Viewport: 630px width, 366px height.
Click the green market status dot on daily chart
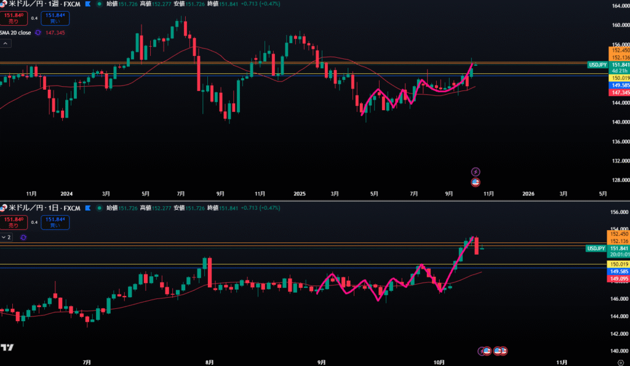(x=99, y=209)
